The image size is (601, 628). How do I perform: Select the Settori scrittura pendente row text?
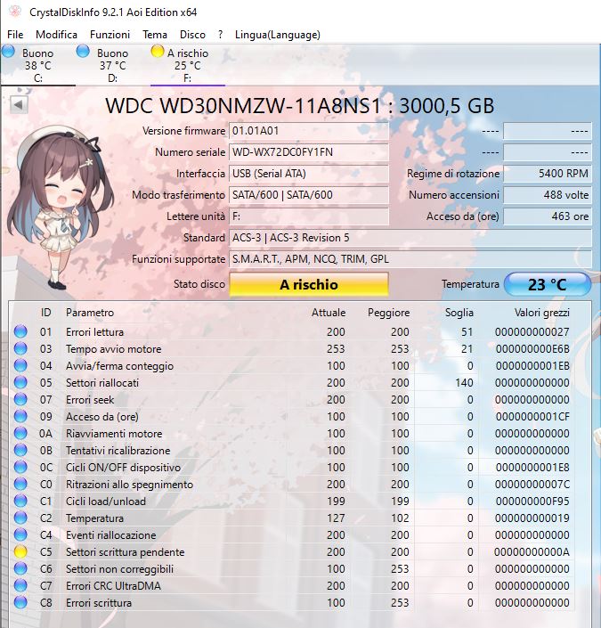coord(125,552)
